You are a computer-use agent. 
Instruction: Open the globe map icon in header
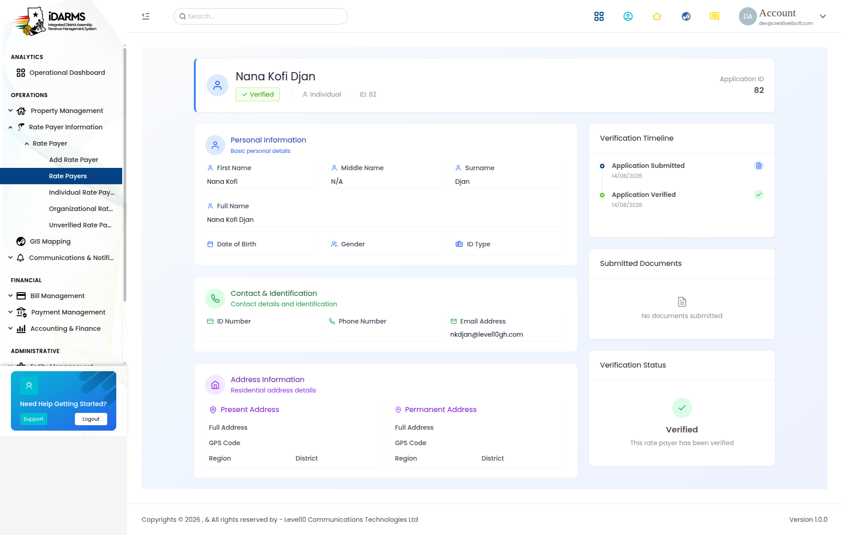pos(686,16)
